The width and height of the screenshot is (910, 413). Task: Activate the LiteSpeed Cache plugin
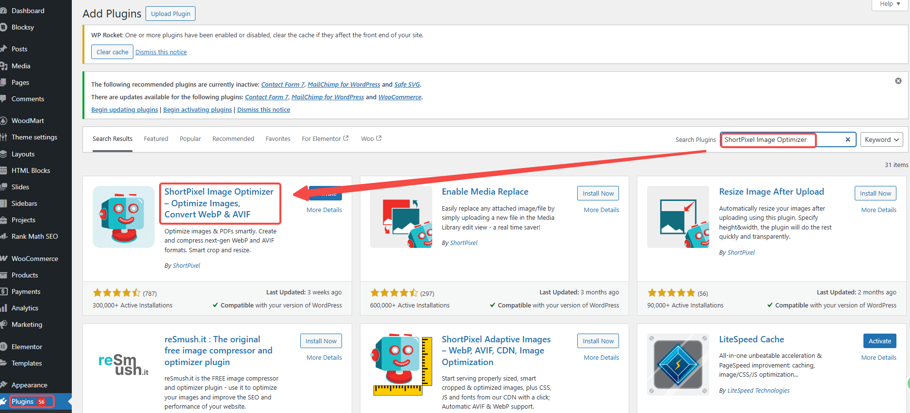coord(879,341)
